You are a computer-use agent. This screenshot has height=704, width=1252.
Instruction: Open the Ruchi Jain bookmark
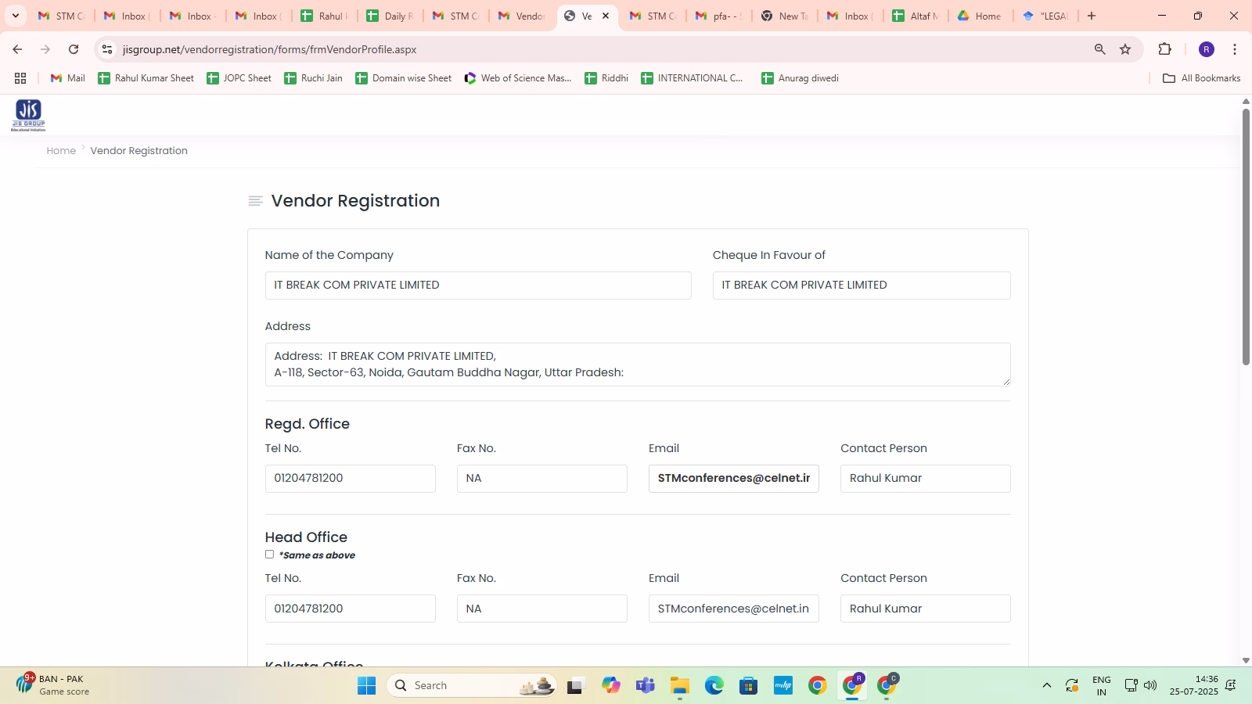pyautogui.click(x=313, y=78)
